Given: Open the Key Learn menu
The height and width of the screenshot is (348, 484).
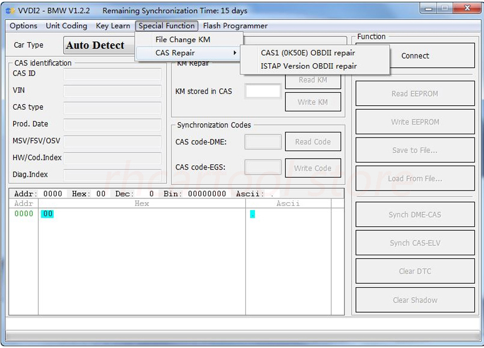Looking at the screenshot, I should (x=113, y=26).
